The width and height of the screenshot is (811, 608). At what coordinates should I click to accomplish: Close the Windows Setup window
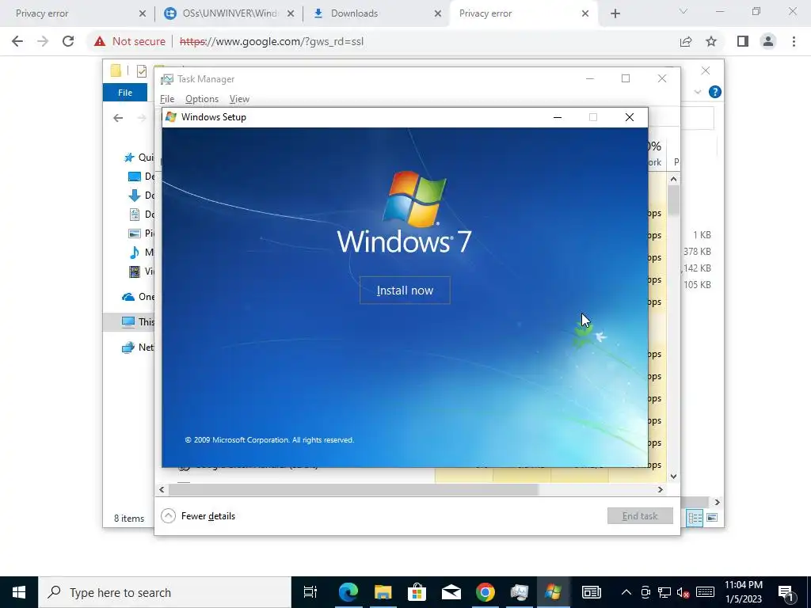(x=630, y=117)
